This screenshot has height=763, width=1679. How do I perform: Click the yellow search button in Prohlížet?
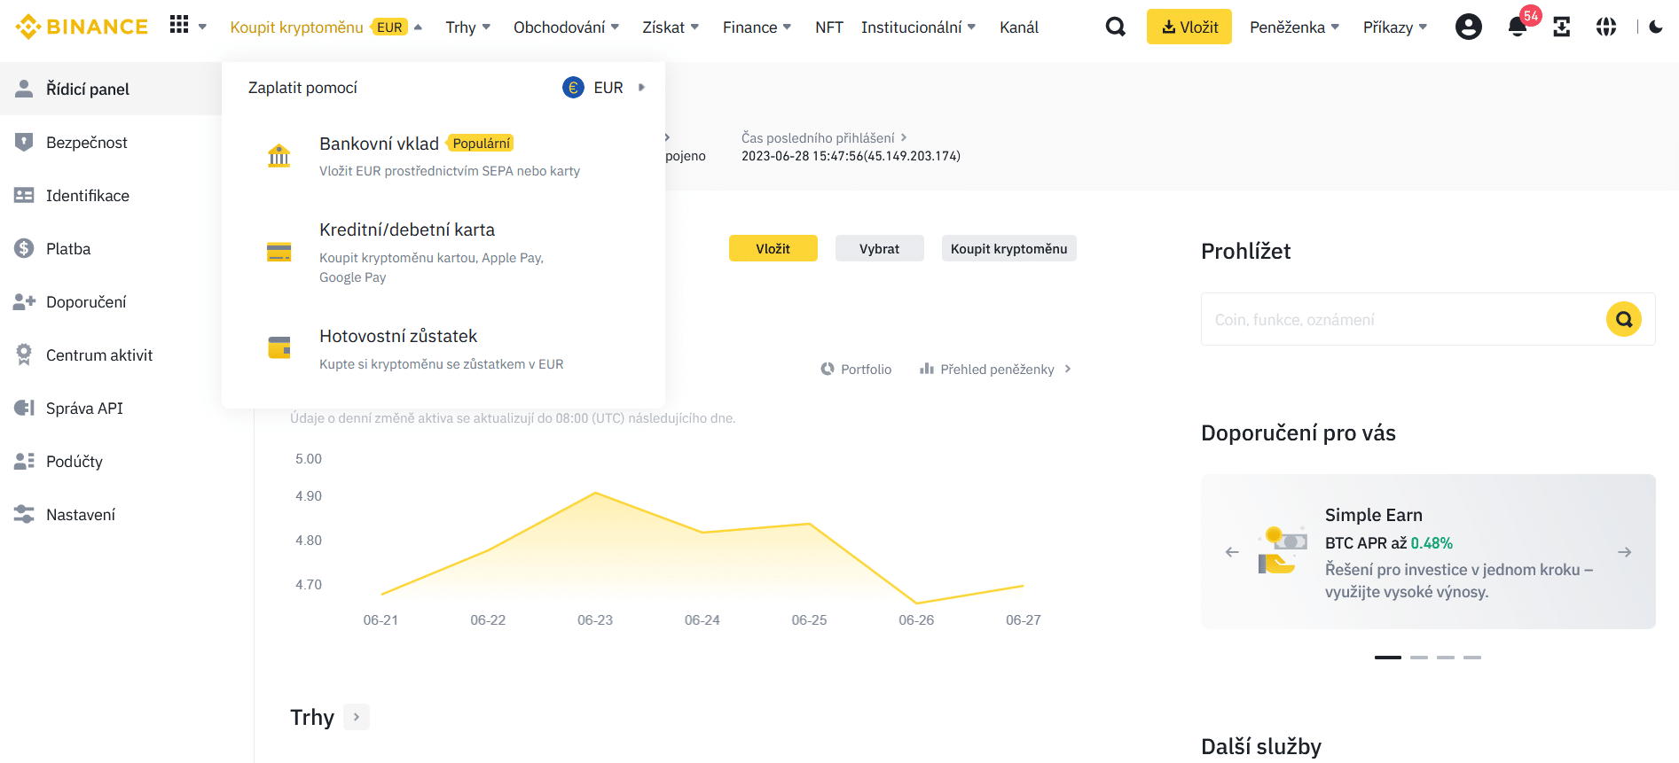[x=1624, y=319]
